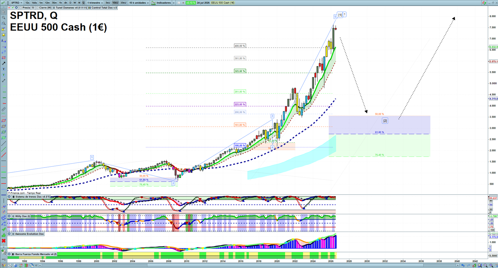Click the Willy Doc (t) label

23,216
